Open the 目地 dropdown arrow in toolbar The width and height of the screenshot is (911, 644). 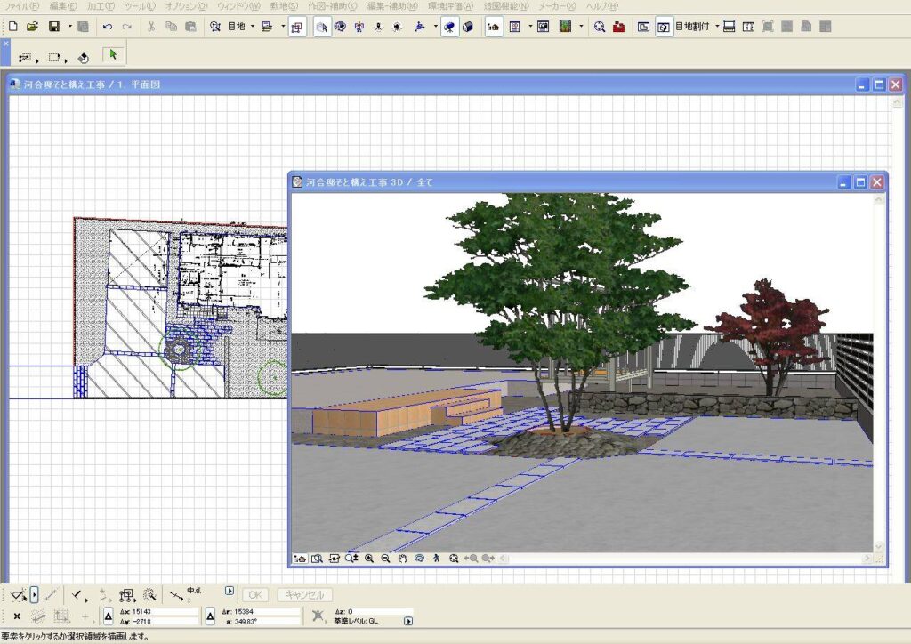tap(253, 27)
